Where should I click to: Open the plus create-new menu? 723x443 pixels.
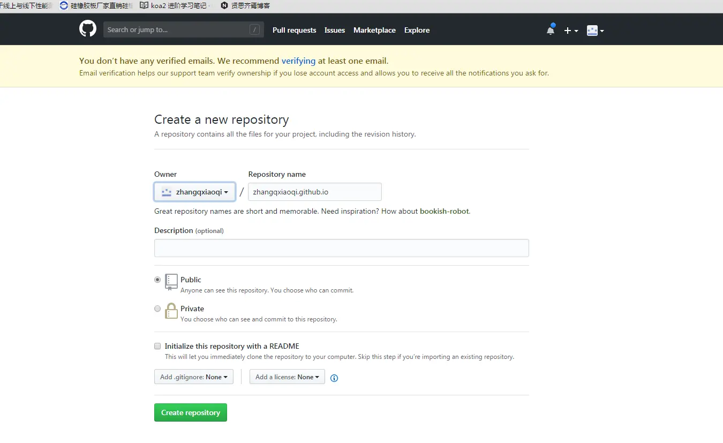click(x=571, y=31)
